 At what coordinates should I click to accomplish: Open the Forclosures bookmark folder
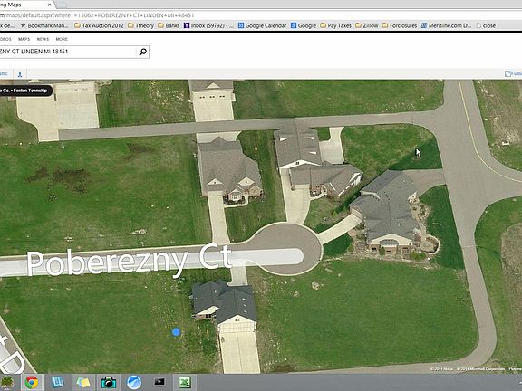click(x=400, y=25)
